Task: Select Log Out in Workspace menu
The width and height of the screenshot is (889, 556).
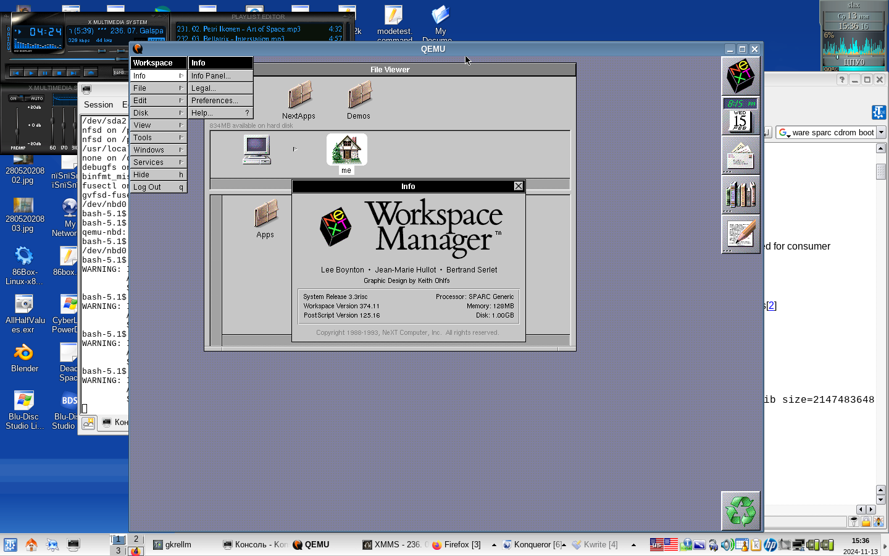Action: [158, 187]
